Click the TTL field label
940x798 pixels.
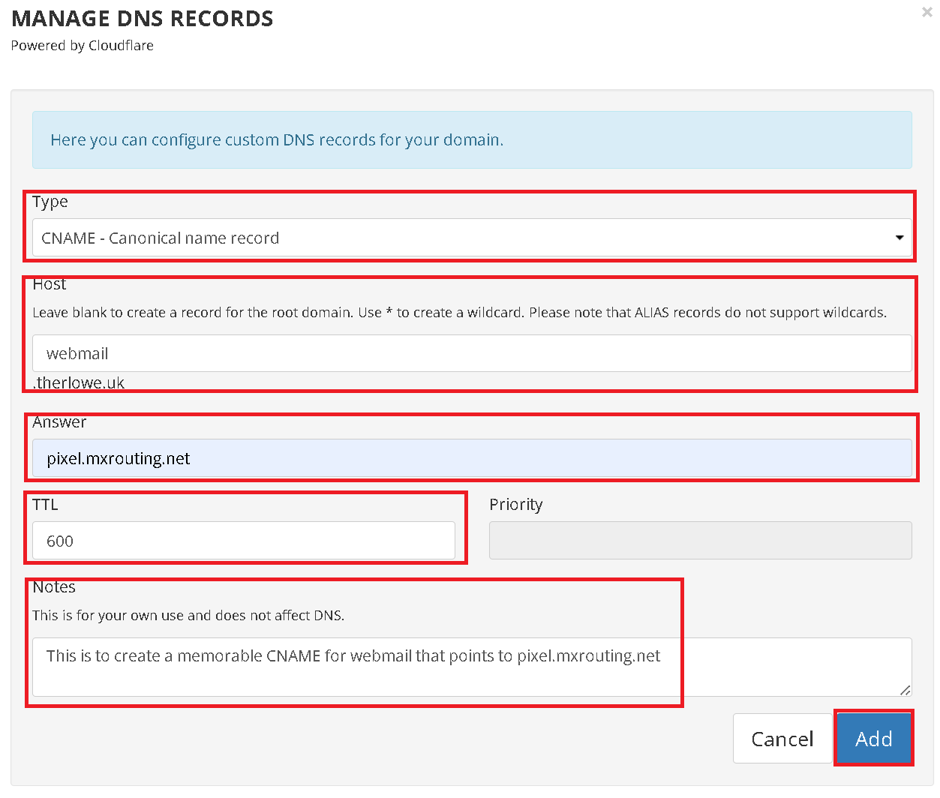45,505
